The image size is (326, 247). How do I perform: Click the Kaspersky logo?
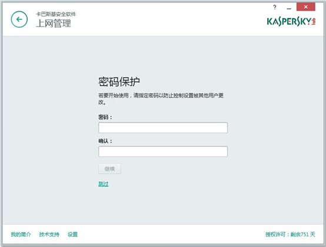click(x=289, y=21)
